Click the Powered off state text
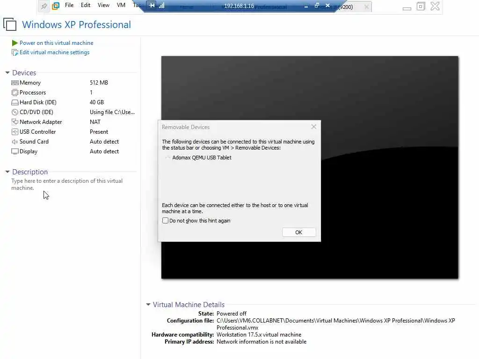Image resolution: width=479 pixels, height=359 pixels. [x=231, y=314]
